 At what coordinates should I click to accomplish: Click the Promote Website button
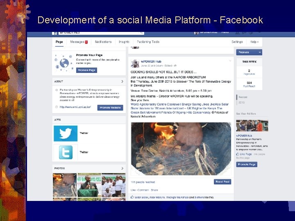[110, 108]
